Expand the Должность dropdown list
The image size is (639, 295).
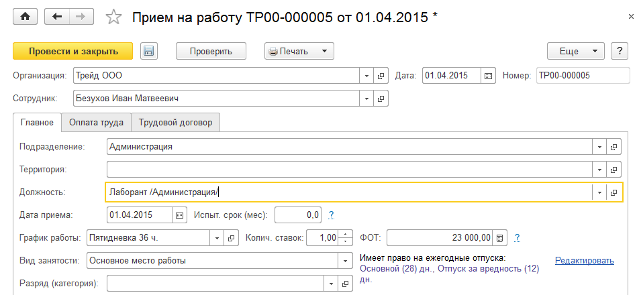pyautogui.click(x=599, y=192)
